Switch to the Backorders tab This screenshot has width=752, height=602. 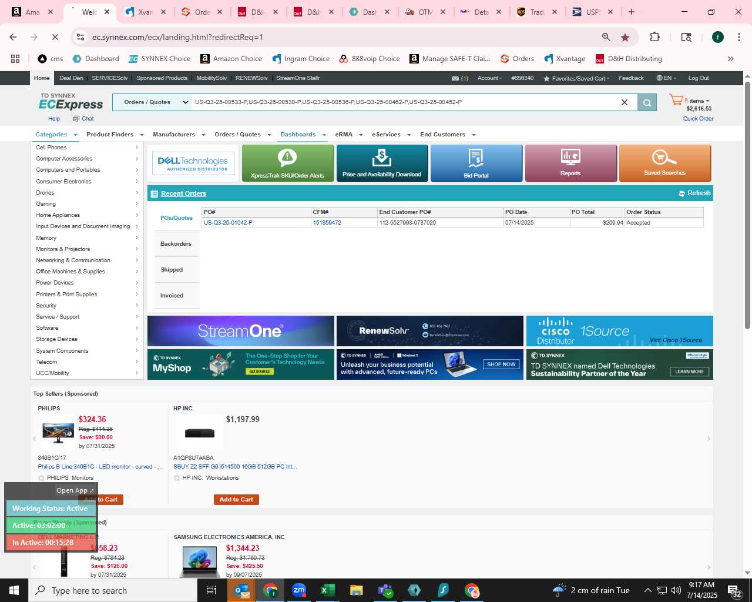tap(176, 244)
